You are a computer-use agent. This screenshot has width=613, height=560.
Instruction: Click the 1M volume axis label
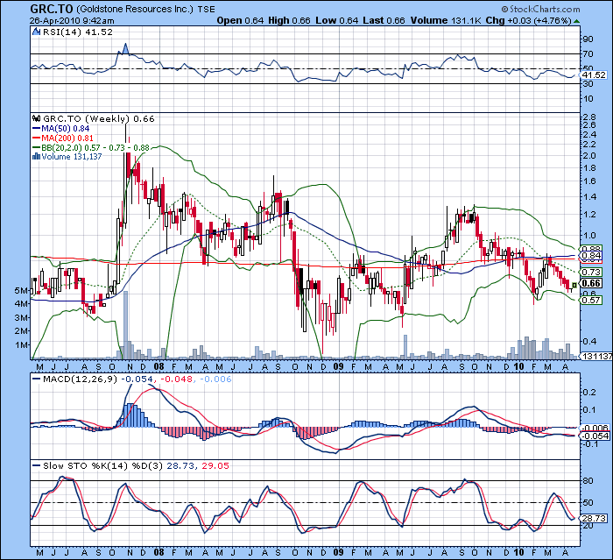point(22,344)
